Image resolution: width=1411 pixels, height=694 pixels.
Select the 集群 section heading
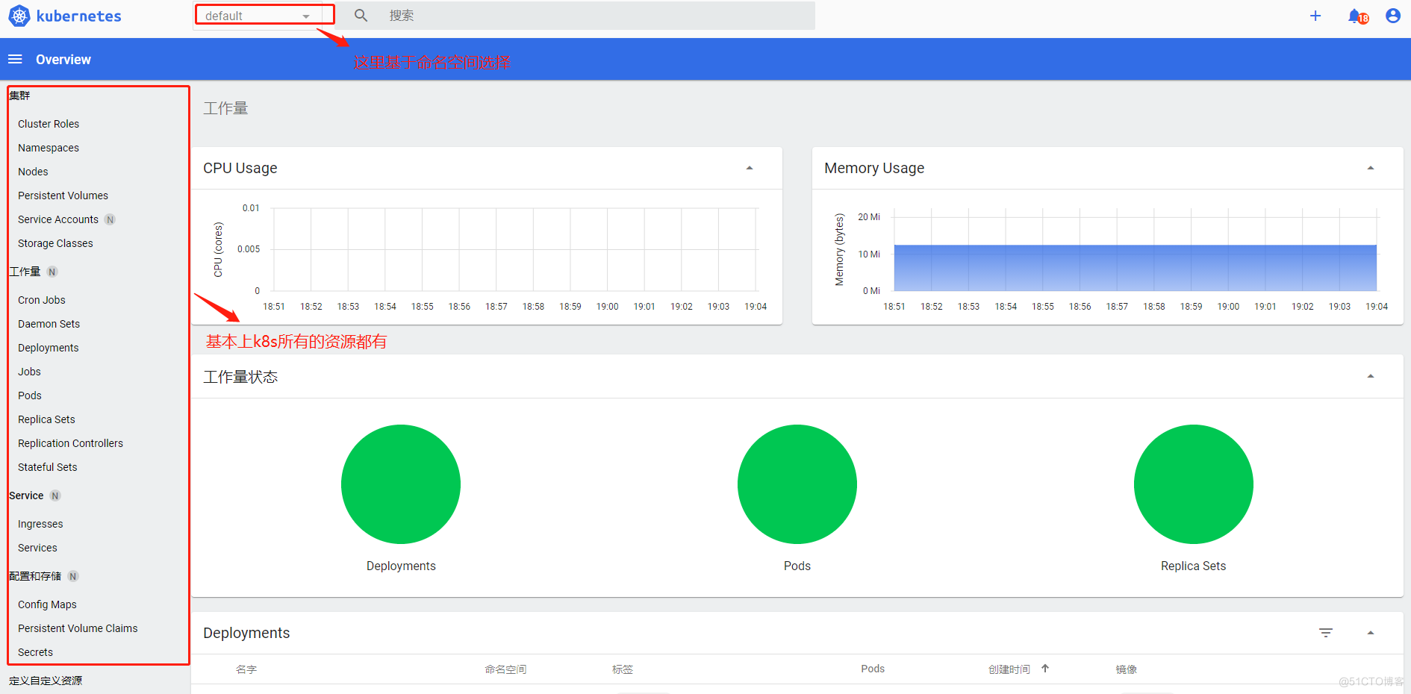pos(19,96)
